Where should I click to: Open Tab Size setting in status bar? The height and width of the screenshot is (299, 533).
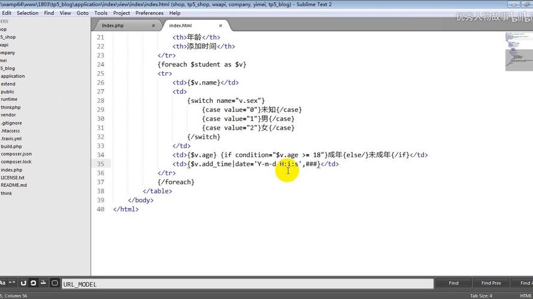(x=482, y=295)
